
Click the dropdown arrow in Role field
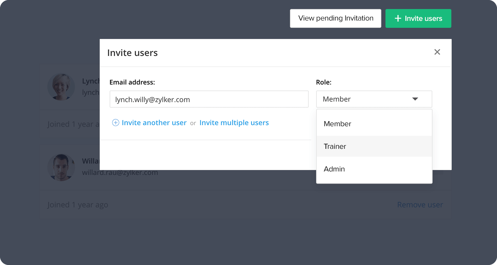tap(415, 99)
